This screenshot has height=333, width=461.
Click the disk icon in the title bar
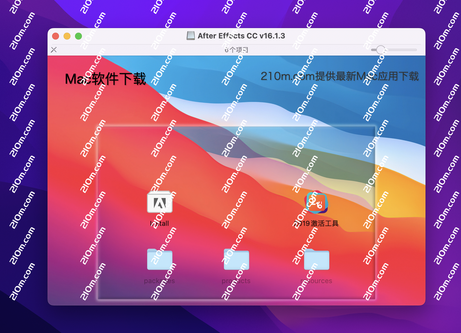click(x=191, y=36)
